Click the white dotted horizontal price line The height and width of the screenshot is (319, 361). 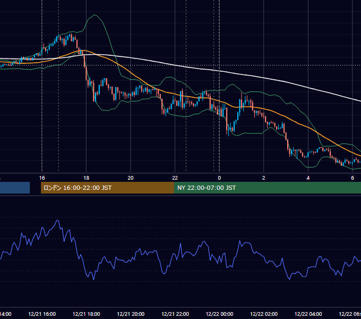point(180,65)
